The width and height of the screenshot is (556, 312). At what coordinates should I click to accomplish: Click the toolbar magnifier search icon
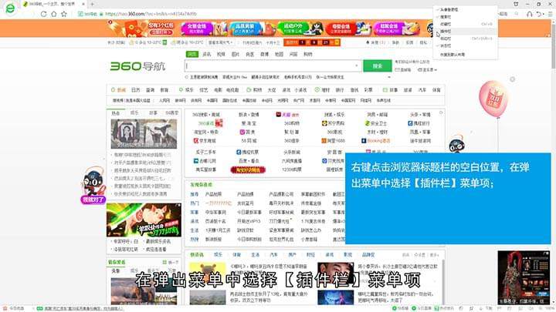[x=517, y=14]
